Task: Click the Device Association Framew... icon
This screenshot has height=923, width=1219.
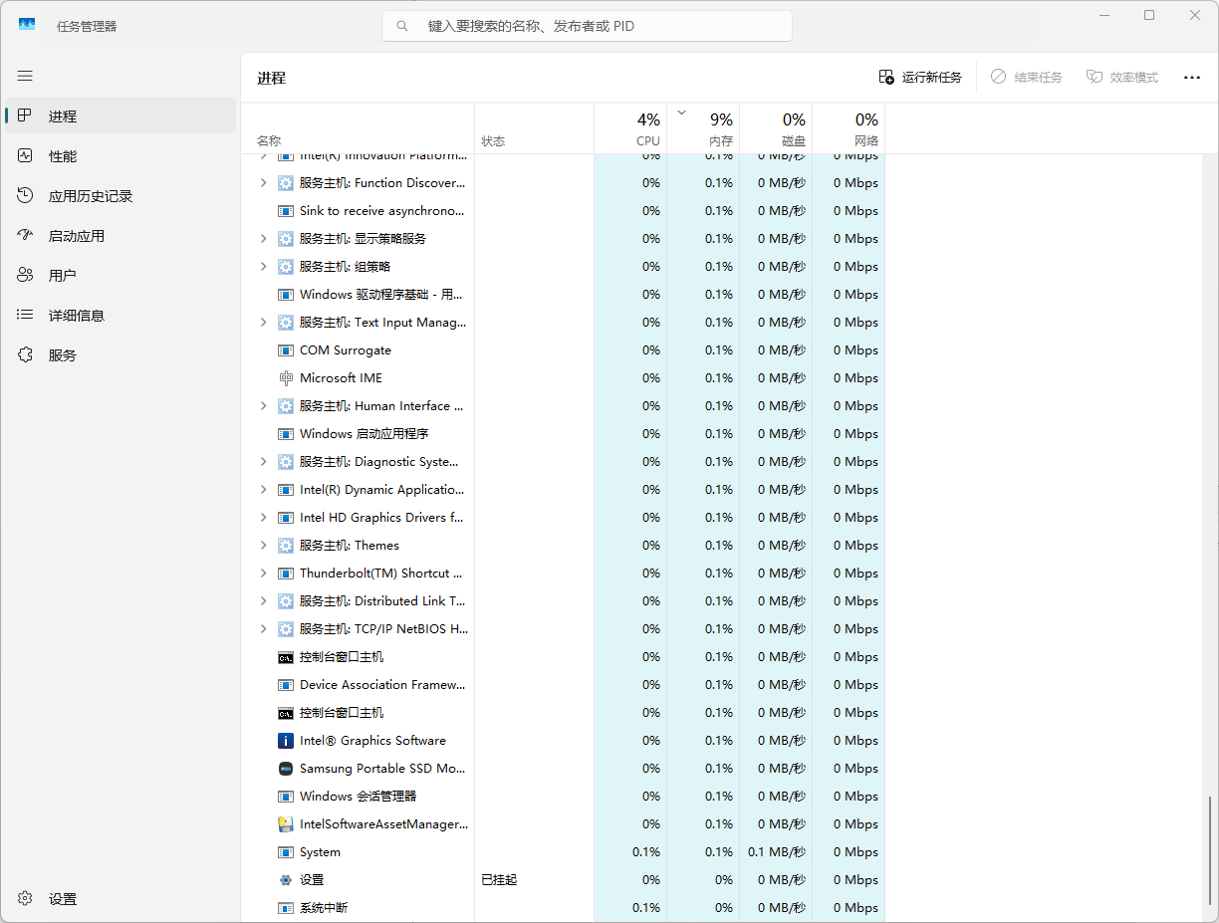Action: click(x=286, y=685)
